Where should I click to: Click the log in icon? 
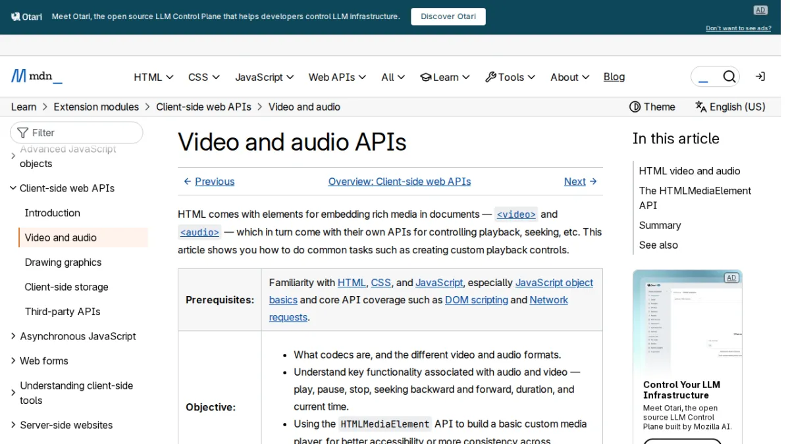coord(760,77)
